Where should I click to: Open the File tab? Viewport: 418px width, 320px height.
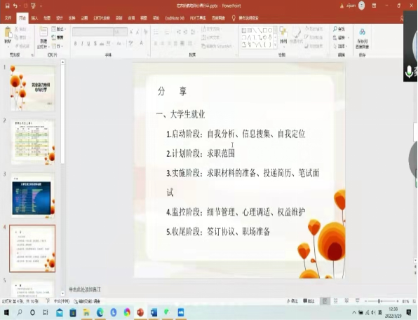coord(8,18)
